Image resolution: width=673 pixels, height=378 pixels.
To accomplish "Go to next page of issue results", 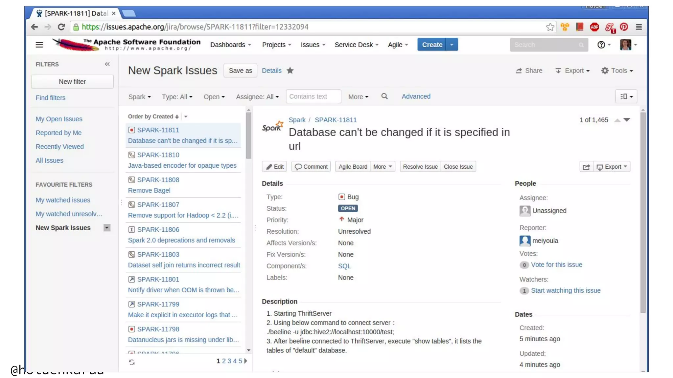I will point(246,361).
